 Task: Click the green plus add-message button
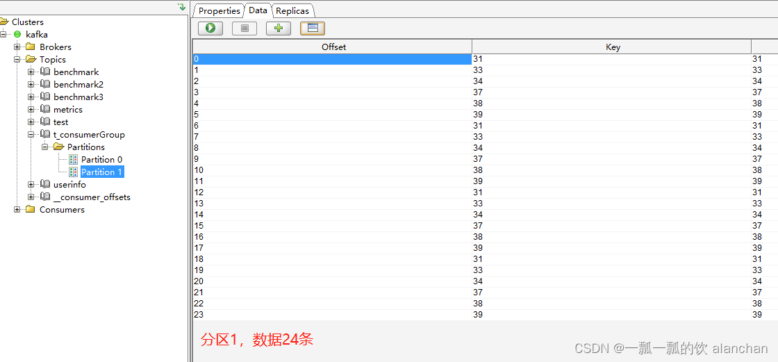[279, 28]
